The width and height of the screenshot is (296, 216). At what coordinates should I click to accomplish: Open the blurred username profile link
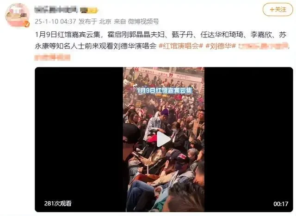click(56, 10)
